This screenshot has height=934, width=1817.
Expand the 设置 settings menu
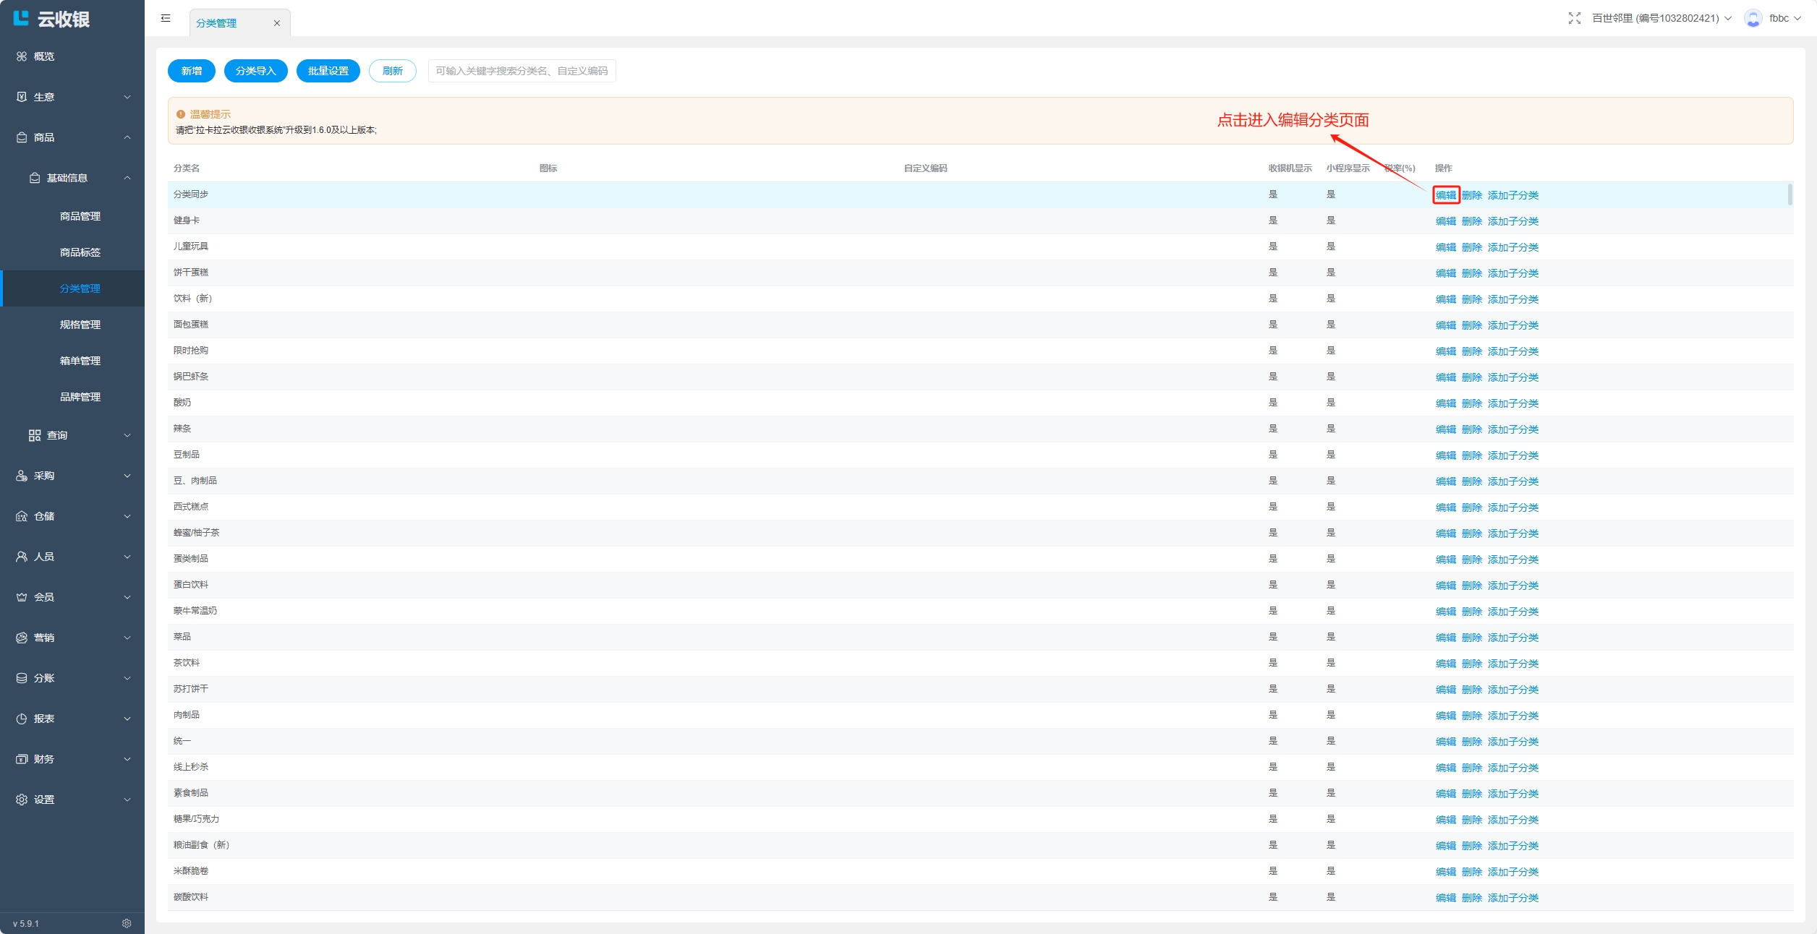(x=72, y=800)
